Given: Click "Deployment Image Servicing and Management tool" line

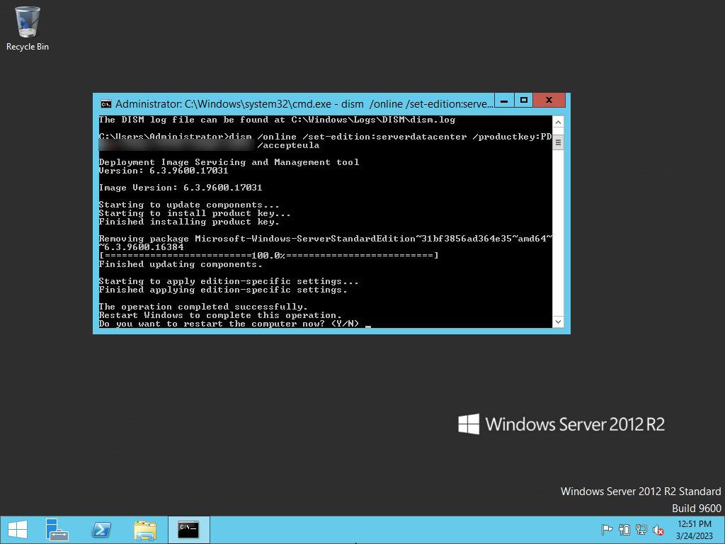Looking at the screenshot, I should pos(229,162).
